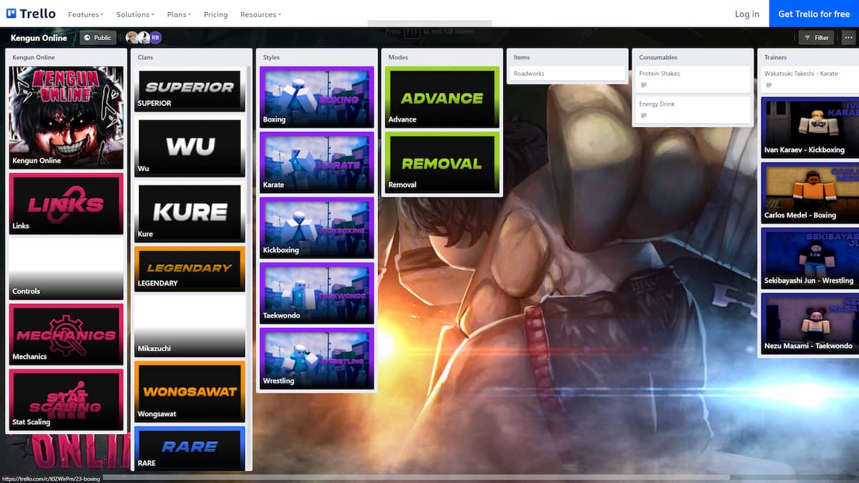Expand the Solutions dropdown

pyautogui.click(x=135, y=14)
